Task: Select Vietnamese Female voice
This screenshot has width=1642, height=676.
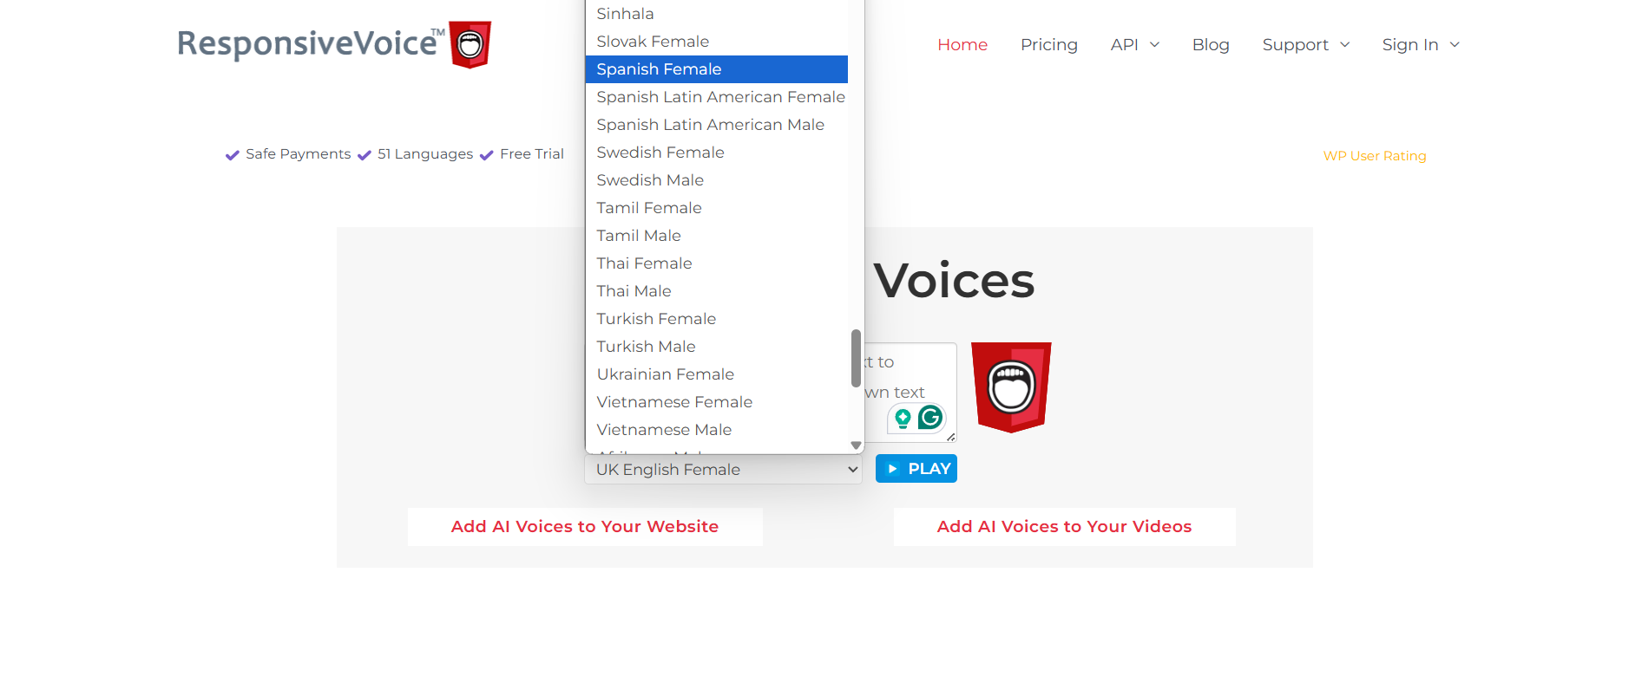Action: (x=717, y=402)
